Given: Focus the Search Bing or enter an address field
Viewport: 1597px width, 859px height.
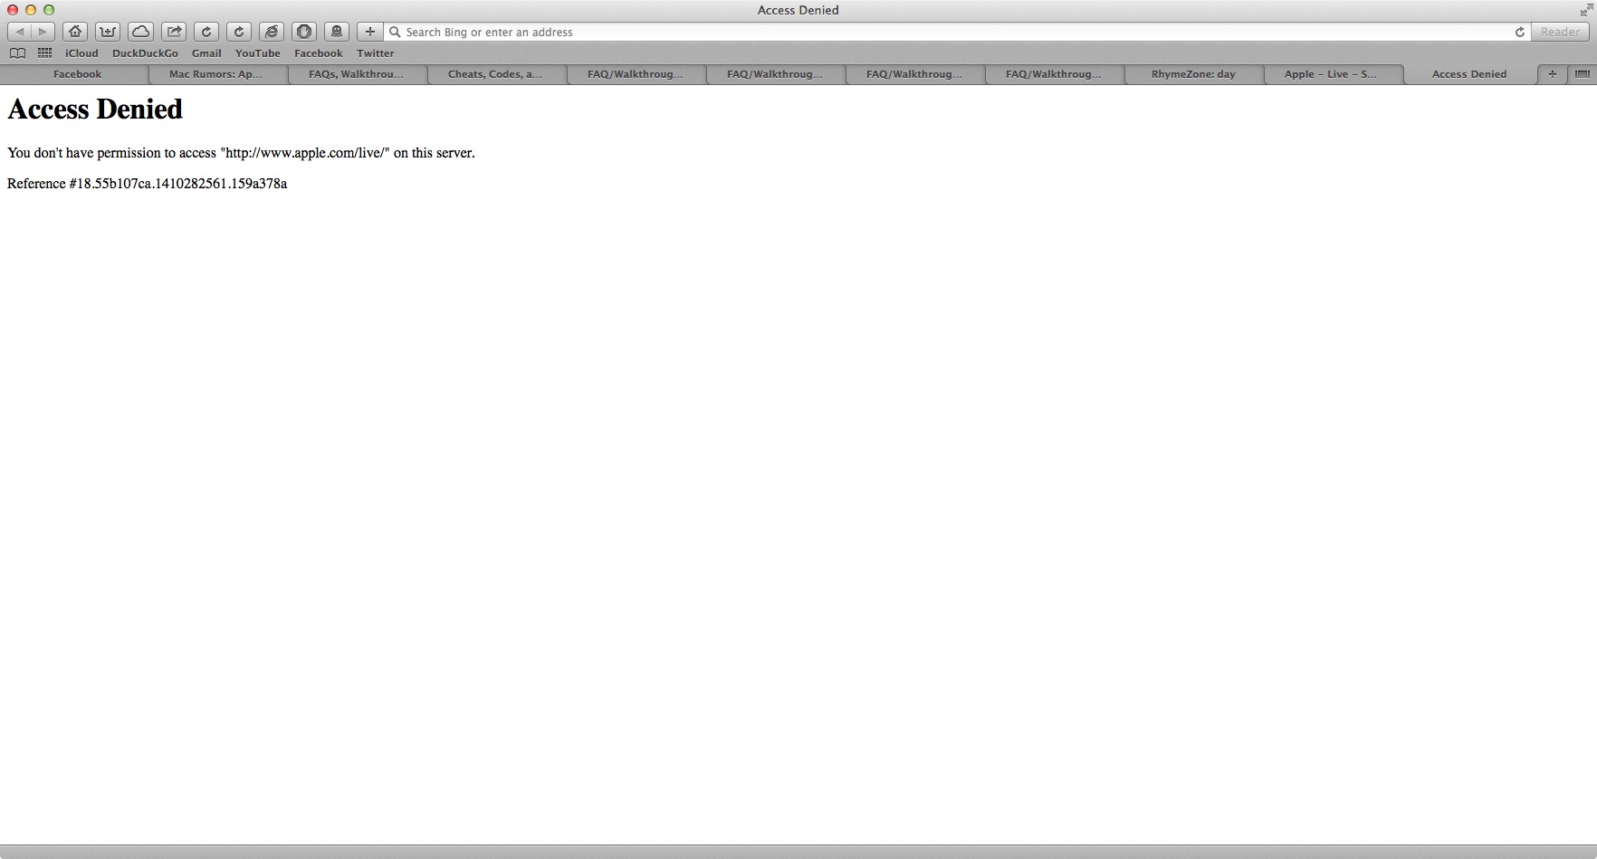Looking at the screenshot, I should [x=957, y=32].
